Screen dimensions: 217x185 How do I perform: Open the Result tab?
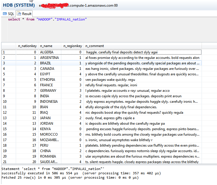point(24,14)
